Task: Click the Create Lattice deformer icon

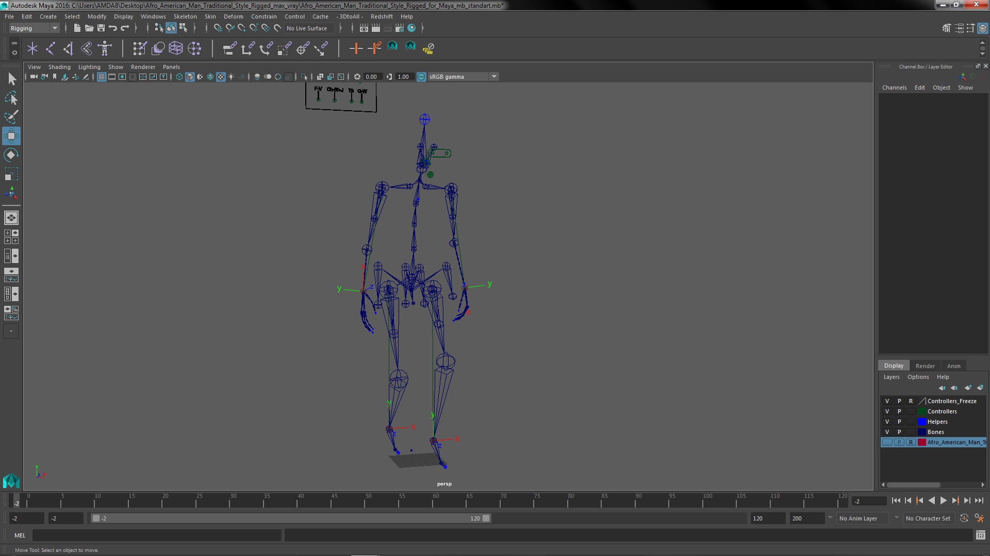Action: pos(176,48)
